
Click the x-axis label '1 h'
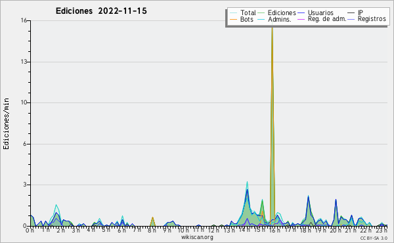pyautogui.click(x=46, y=230)
